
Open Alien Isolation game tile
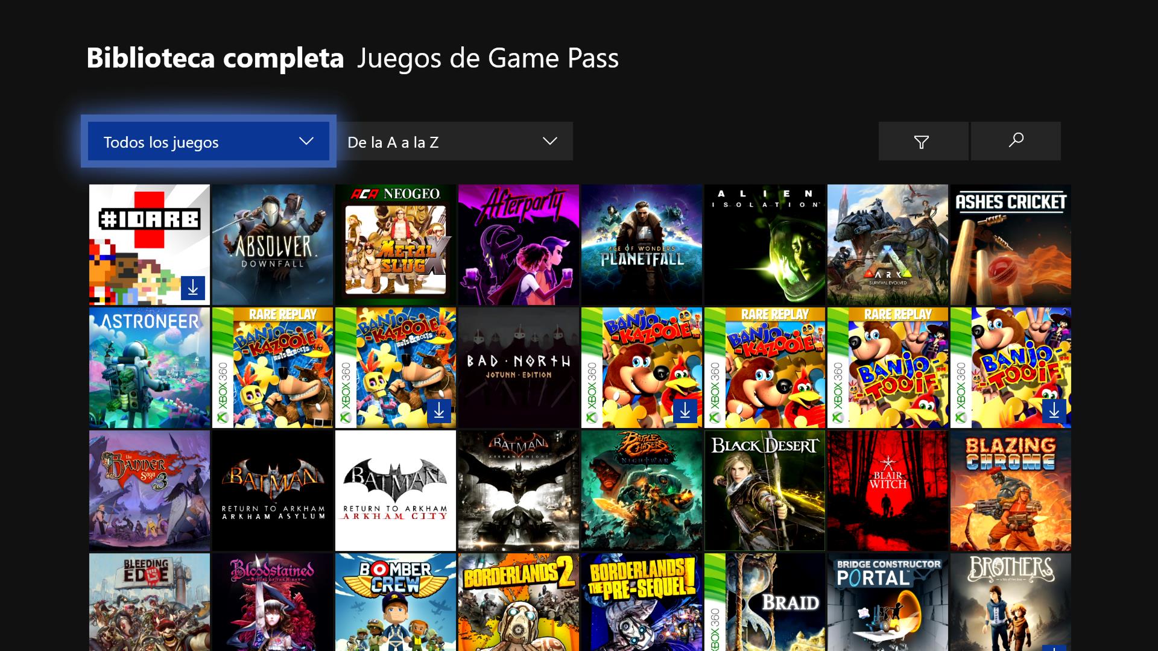[765, 245]
